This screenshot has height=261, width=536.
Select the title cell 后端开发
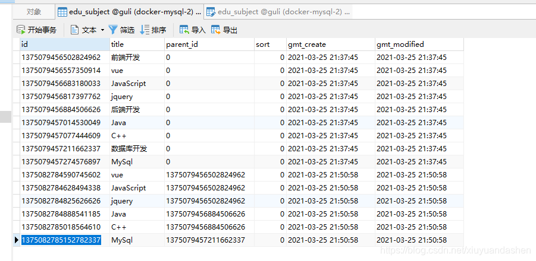137,109
